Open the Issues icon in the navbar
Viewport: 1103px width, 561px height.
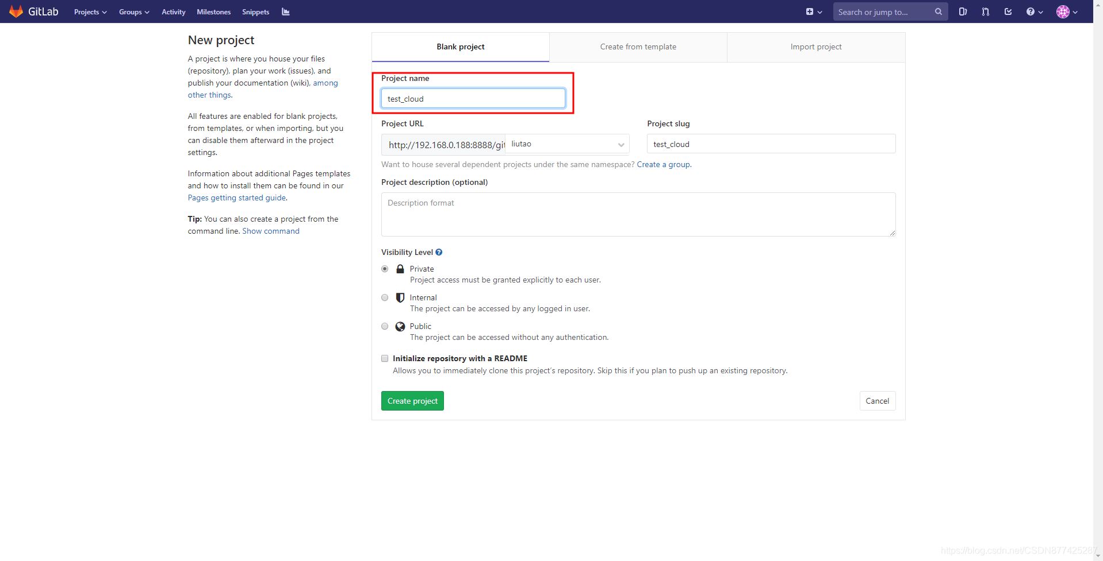pos(963,11)
